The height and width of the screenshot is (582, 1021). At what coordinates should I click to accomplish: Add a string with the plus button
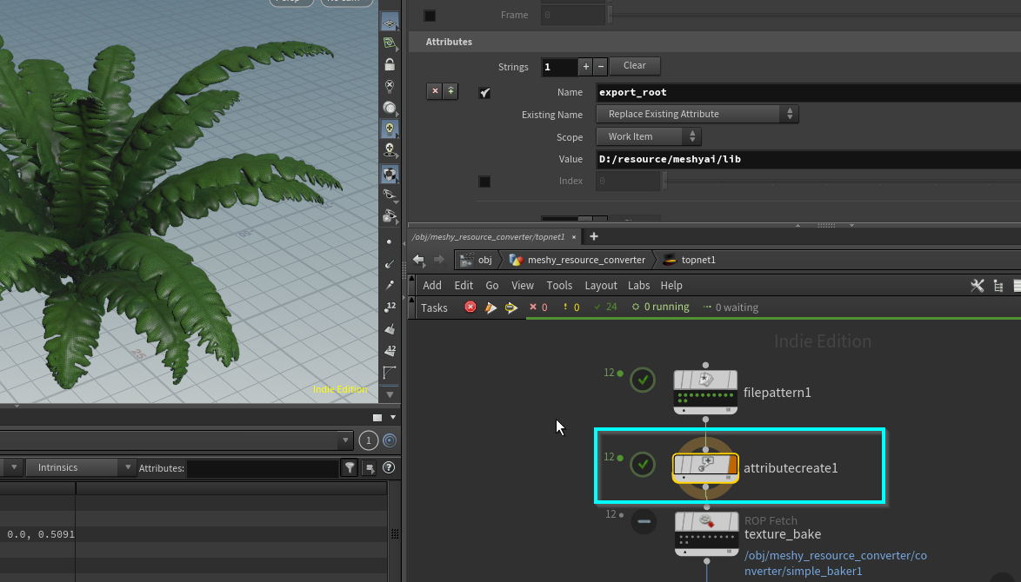click(586, 66)
